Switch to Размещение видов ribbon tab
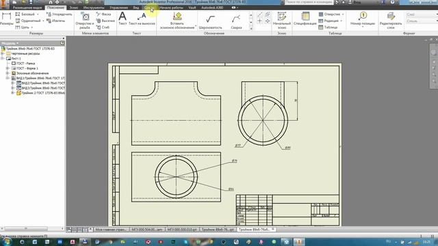This screenshot has height=246, width=438. click(x=27, y=8)
